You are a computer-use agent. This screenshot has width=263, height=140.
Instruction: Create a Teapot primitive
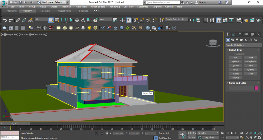[x=235, y=74]
